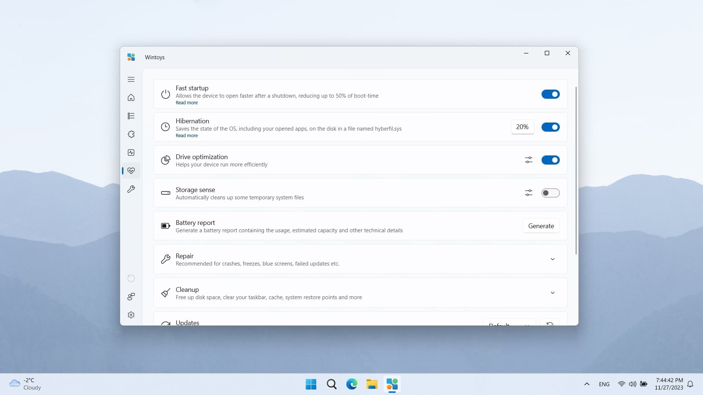
Task: Go to the Home sidebar icon
Action: 131,98
